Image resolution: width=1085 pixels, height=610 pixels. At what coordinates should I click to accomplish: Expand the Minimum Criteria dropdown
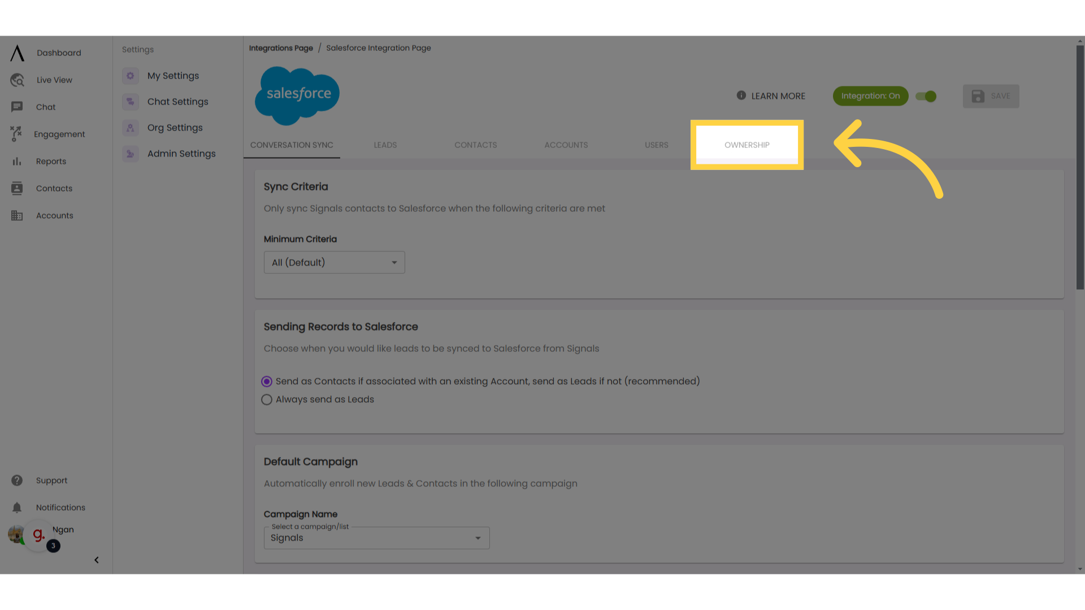pos(334,262)
